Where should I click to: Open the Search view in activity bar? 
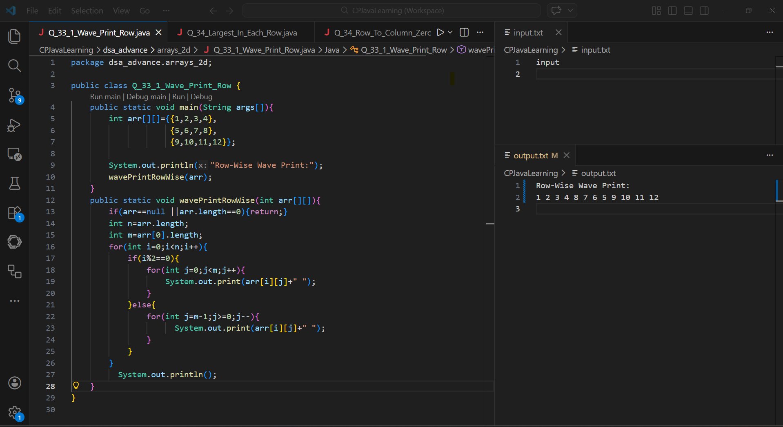[x=15, y=66]
